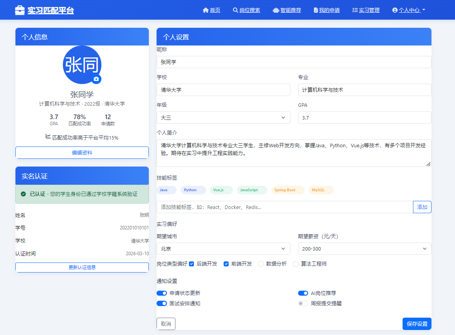The width and height of the screenshot is (455, 335).
Task: Open the 期望城市 dropdown
Action: tap(223, 249)
